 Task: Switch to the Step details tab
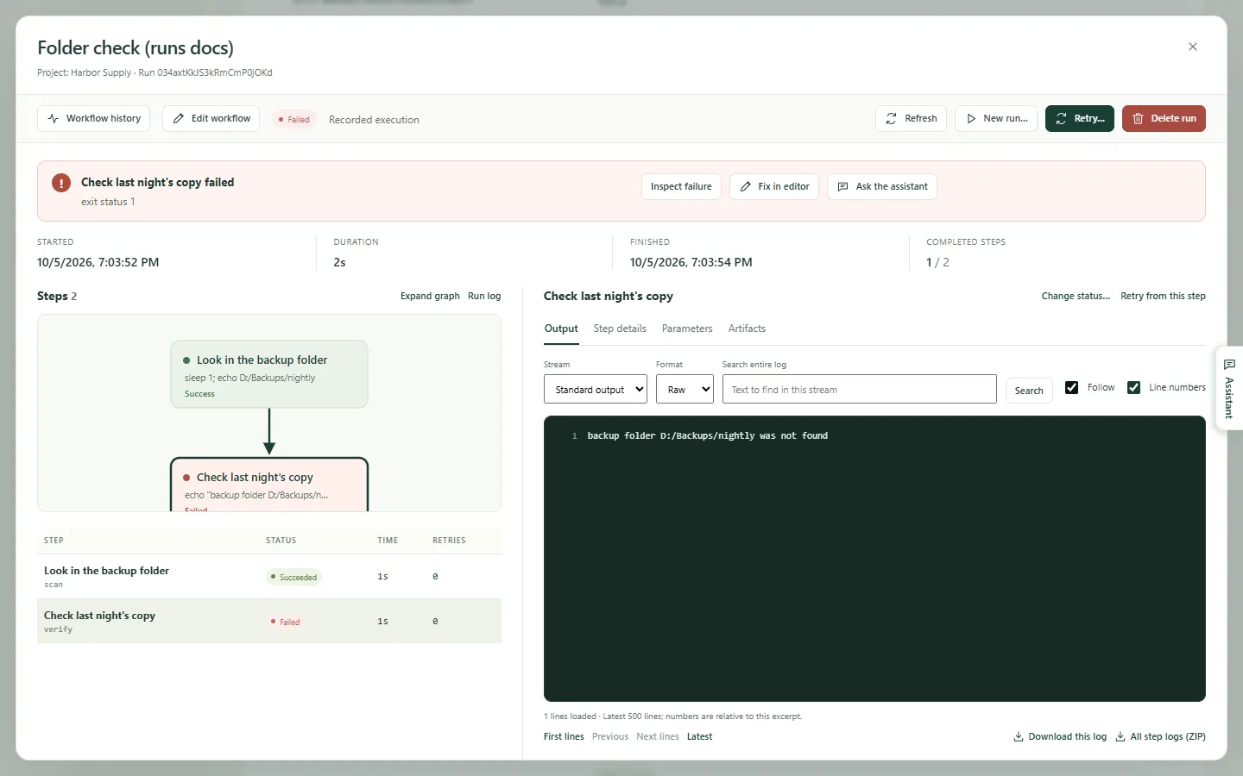pos(620,329)
